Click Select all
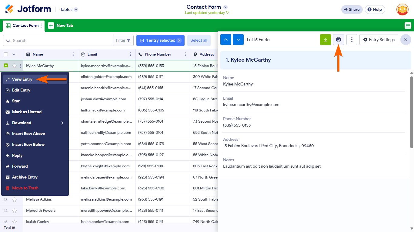 (x=199, y=40)
